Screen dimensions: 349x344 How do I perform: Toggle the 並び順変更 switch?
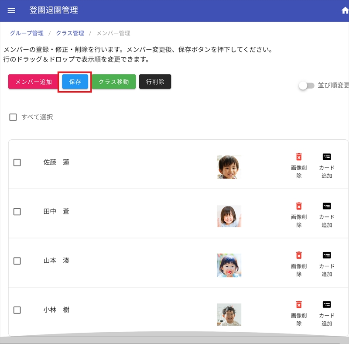(x=306, y=86)
